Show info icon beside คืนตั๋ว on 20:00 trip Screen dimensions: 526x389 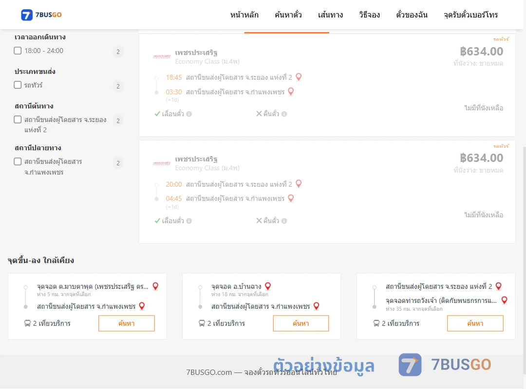click(x=284, y=221)
